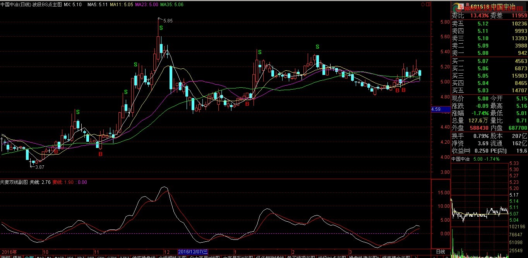Image resolution: width=528 pixels, height=258 pixels.
Task: Click the 卖五 5.12 order row
Action: 489,24
